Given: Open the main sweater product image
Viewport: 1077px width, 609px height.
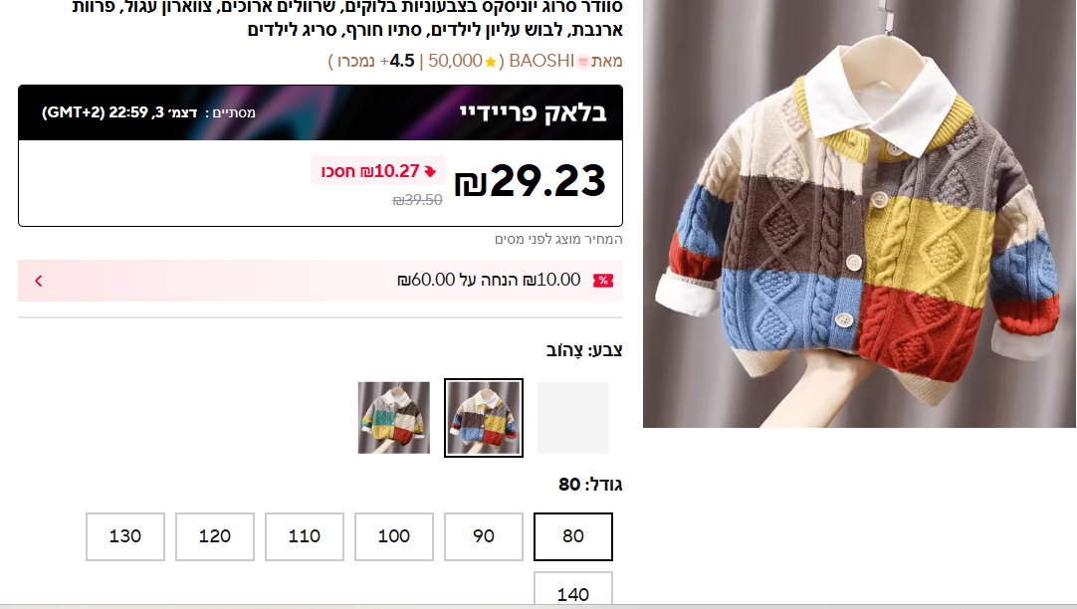Looking at the screenshot, I should tap(859, 214).
